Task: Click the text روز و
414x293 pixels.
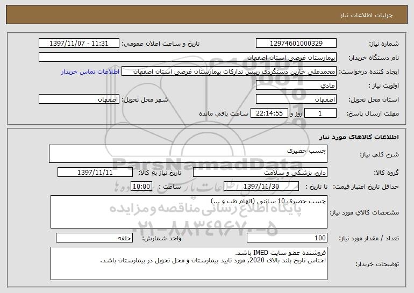Action: coord(296,113)
